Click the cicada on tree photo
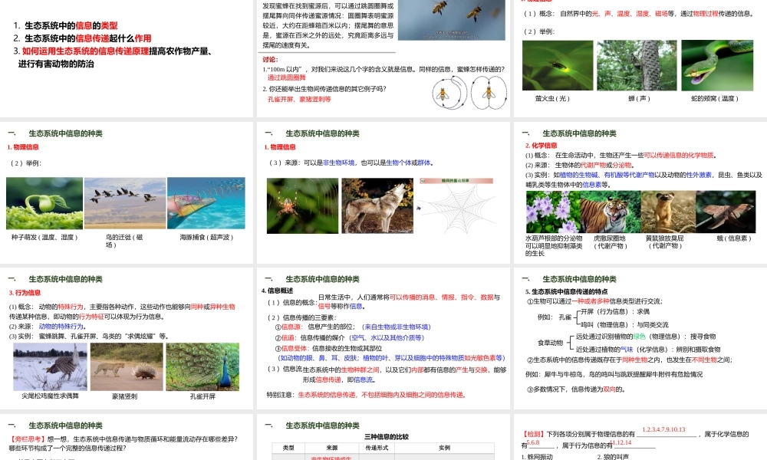 tap(637, 65)
